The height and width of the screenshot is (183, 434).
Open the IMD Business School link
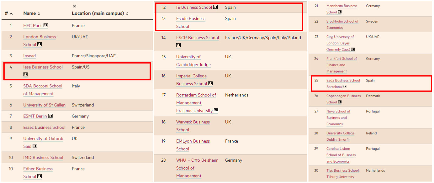tap(43, 158)
